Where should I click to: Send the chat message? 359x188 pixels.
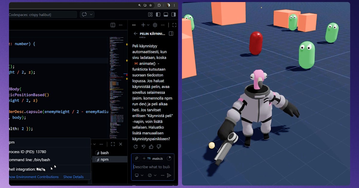tap(169, 175)
